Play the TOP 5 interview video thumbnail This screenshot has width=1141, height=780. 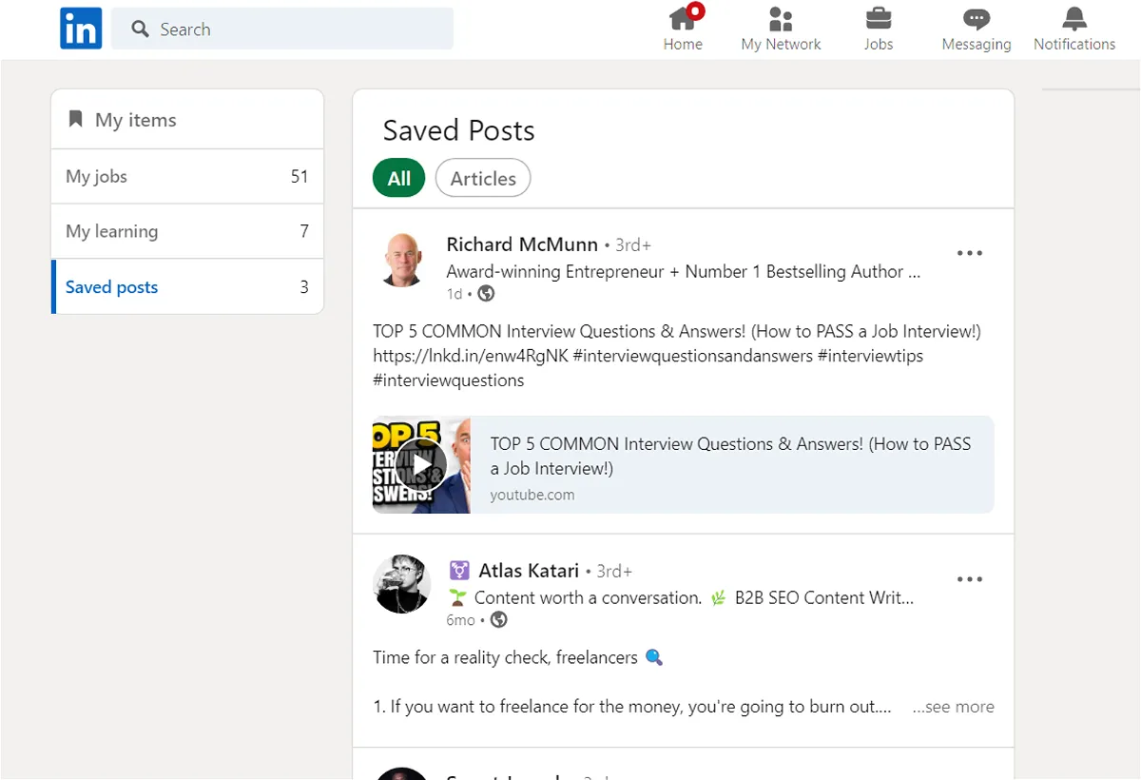coord(421,465)
